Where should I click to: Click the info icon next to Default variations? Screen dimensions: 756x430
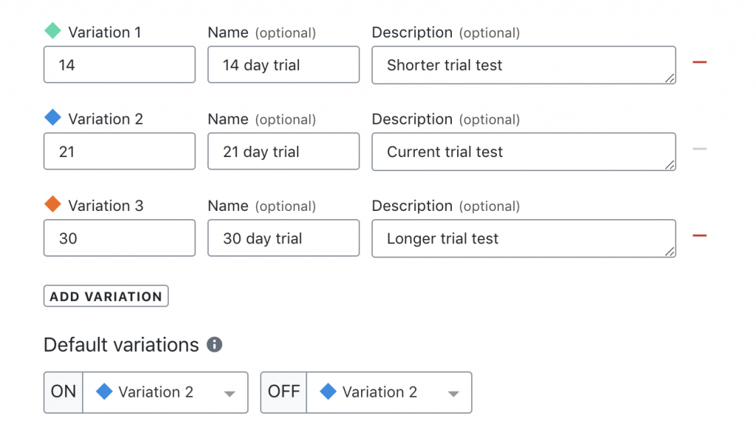tap(213, 344)
